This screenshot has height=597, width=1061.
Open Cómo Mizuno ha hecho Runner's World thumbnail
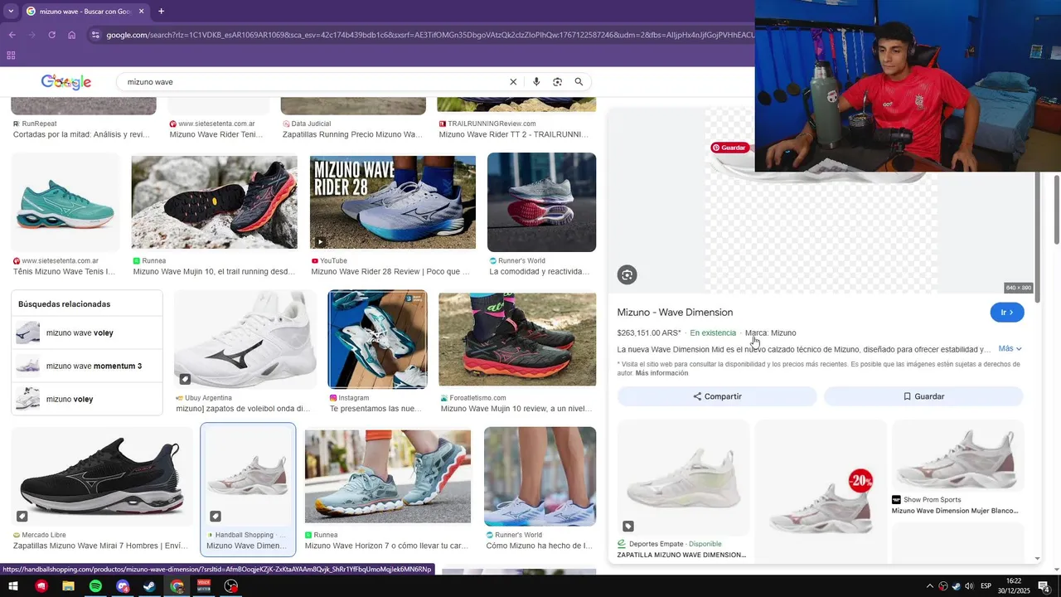[540, 477]
